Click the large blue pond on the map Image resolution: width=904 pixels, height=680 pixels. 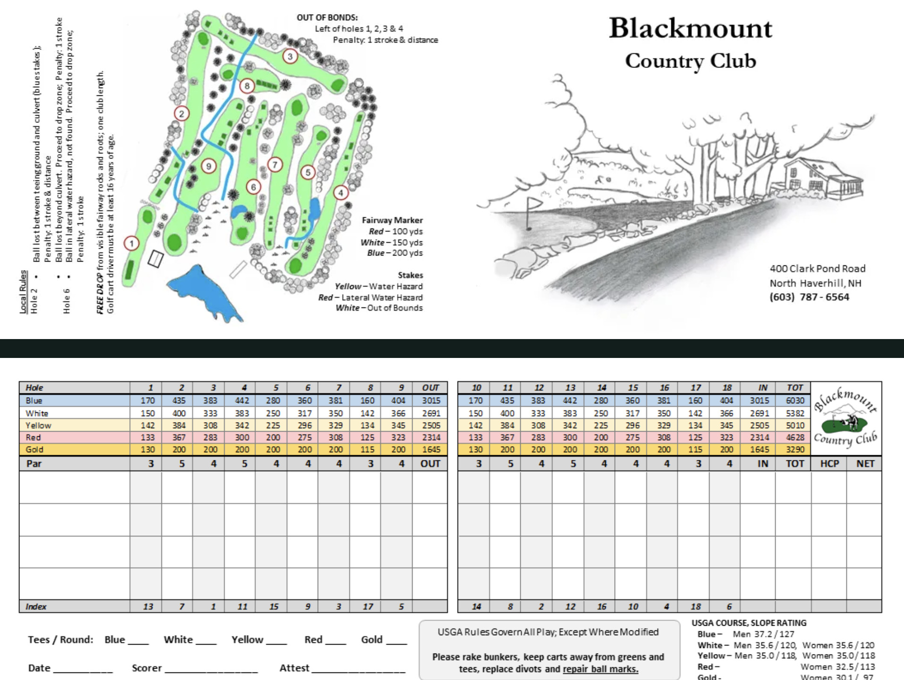[x=206, y=293]
